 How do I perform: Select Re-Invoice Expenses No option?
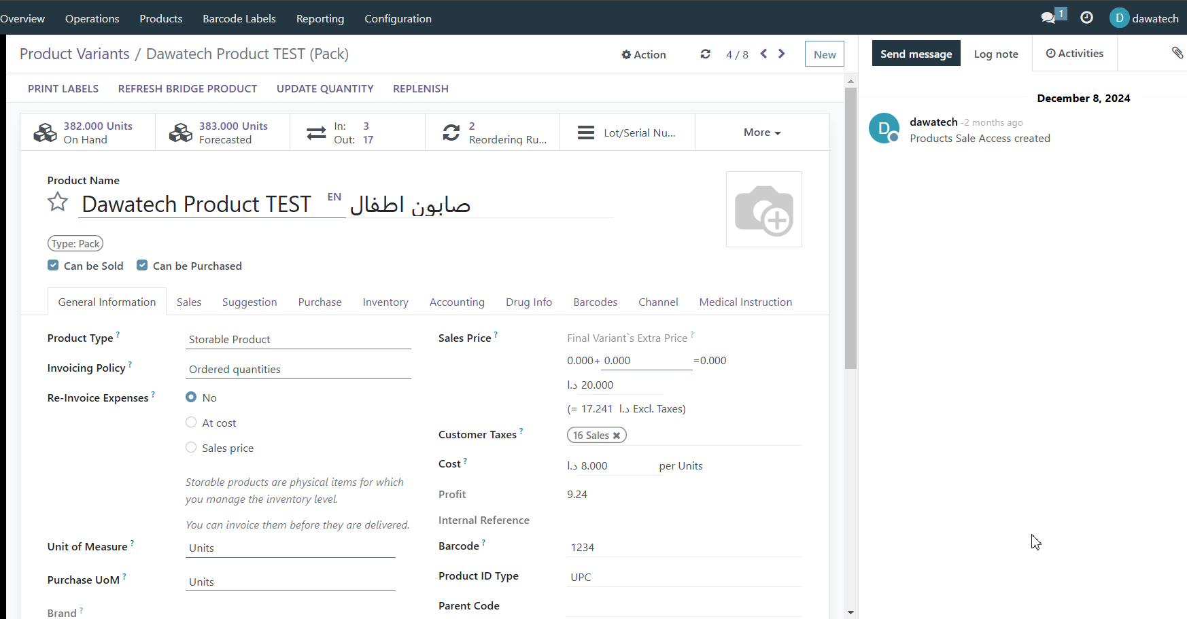click(x=191, y=397)
